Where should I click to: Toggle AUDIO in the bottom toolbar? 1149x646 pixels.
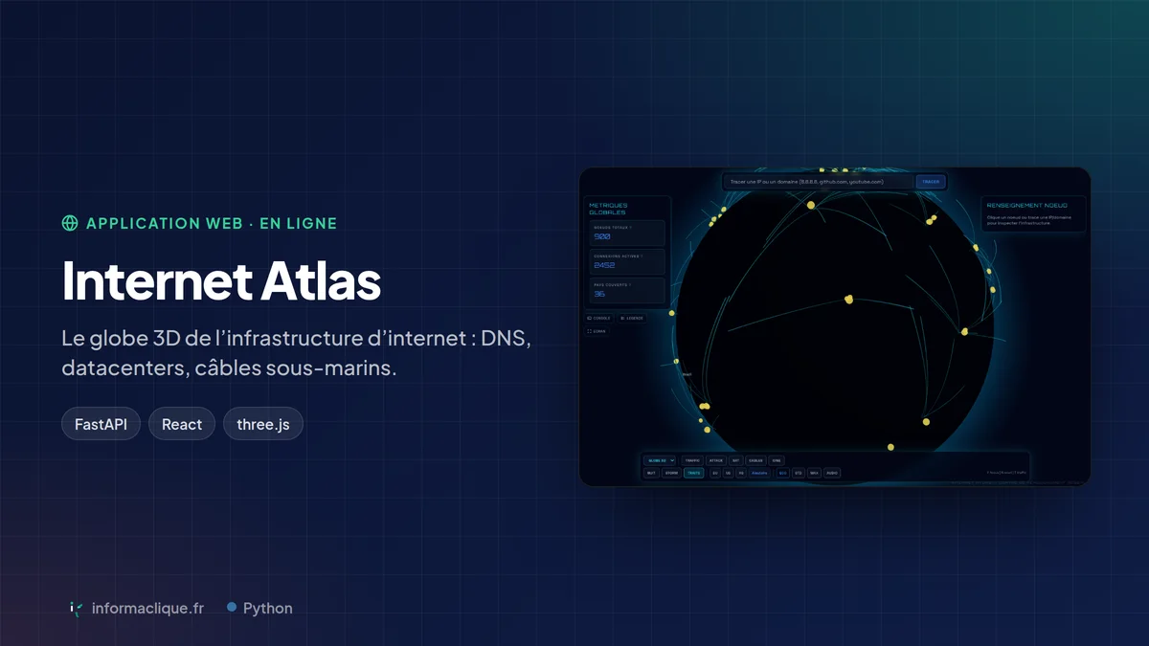pos(832,473)
